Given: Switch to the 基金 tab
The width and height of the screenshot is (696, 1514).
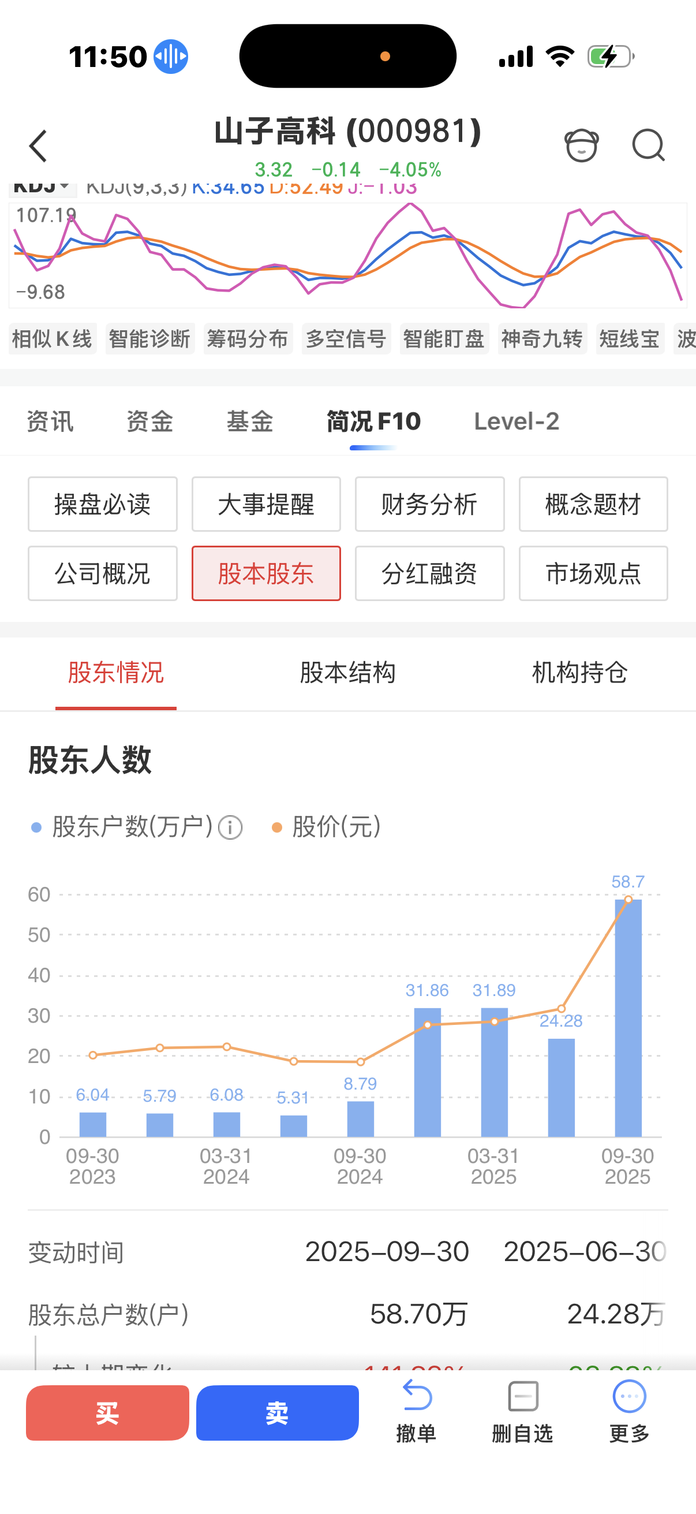Looking at the screenshot, I should [250, 422].
